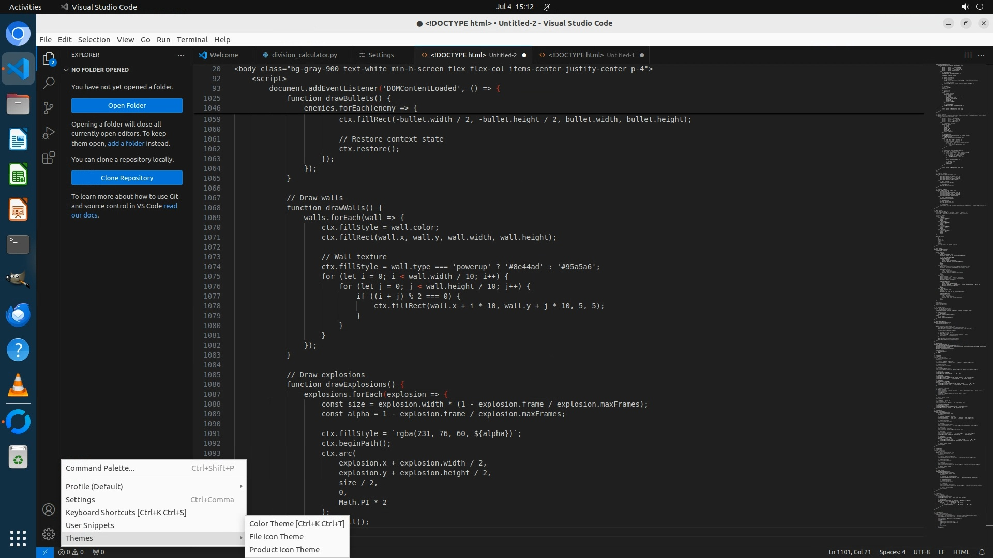Viewport: 993px width, 558px height.
Task: Click the Manage gear icon
Action: (x=49, y=534)
